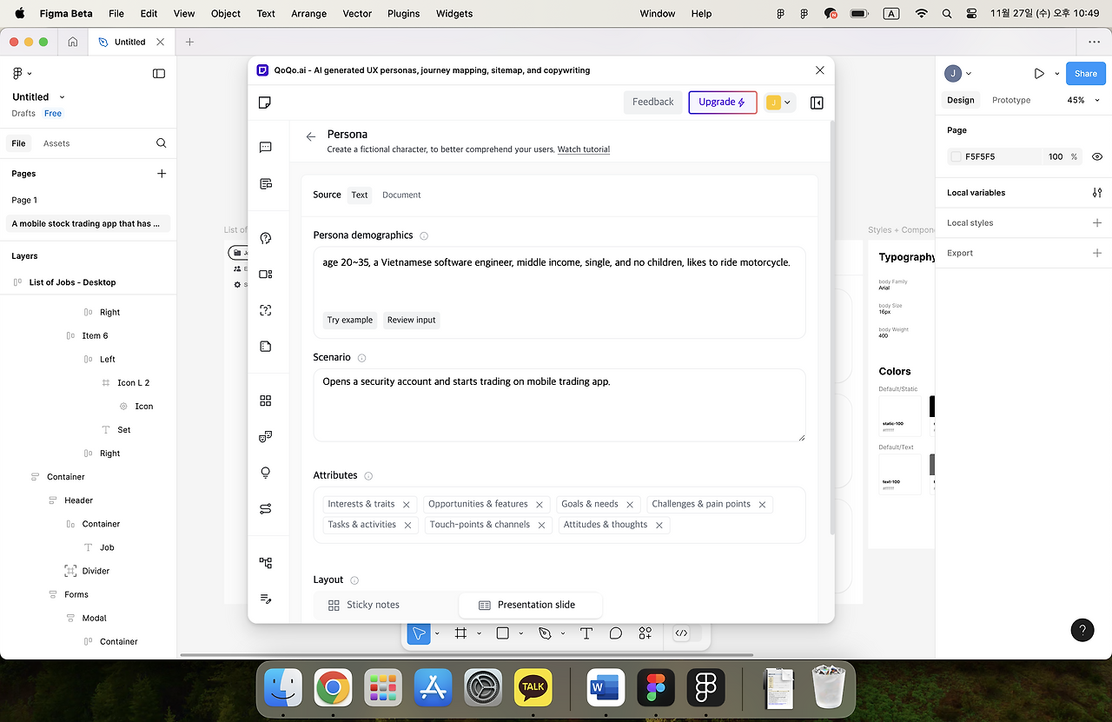Remove the Touch-points & channels attribute
The image size is (1112, 722).
tap(541, 526)
